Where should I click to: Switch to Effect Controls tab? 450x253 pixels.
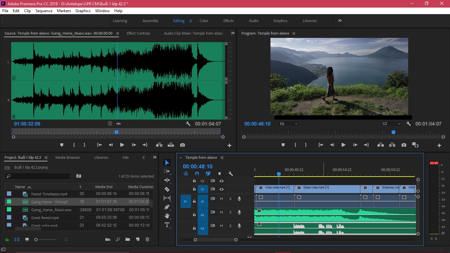point(138,33)
